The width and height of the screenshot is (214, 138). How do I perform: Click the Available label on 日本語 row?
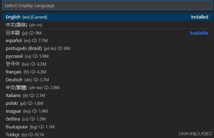tap(199, 33)
